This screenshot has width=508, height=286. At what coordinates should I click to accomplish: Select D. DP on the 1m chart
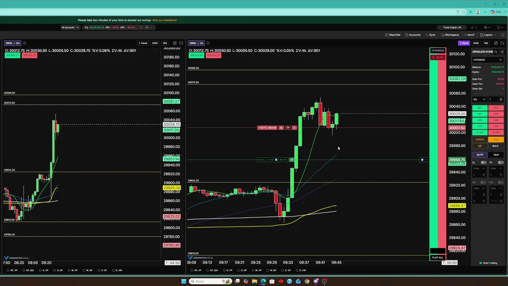tap(242, 270)
